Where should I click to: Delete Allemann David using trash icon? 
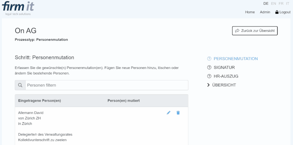click(x=178, y=113)
